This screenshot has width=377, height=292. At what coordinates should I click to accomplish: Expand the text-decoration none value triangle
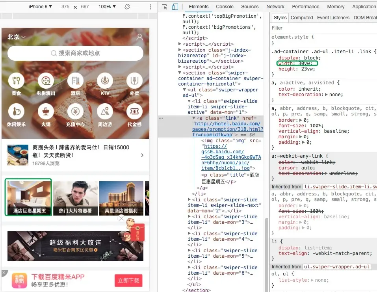tap(326, 95)
